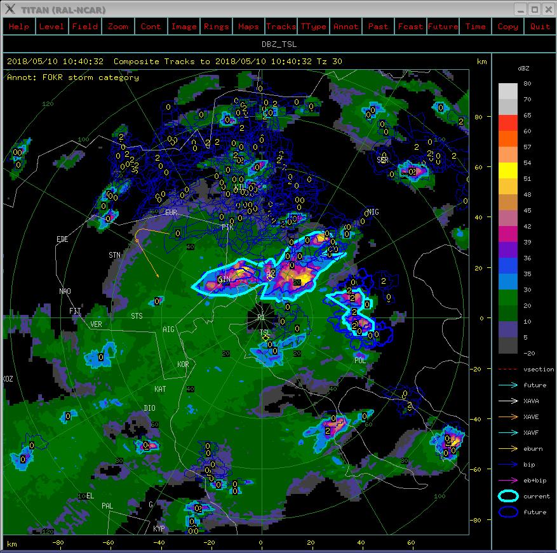The height and width of the screenshot is (553, 557).
Task: Click the light blue dBZ scale segment
Action: [x=508, y=282]
